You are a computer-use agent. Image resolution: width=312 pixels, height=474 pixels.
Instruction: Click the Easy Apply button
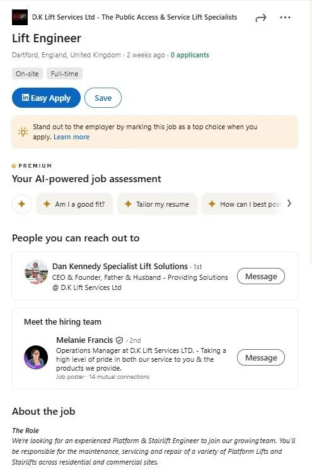coord(46,98)
